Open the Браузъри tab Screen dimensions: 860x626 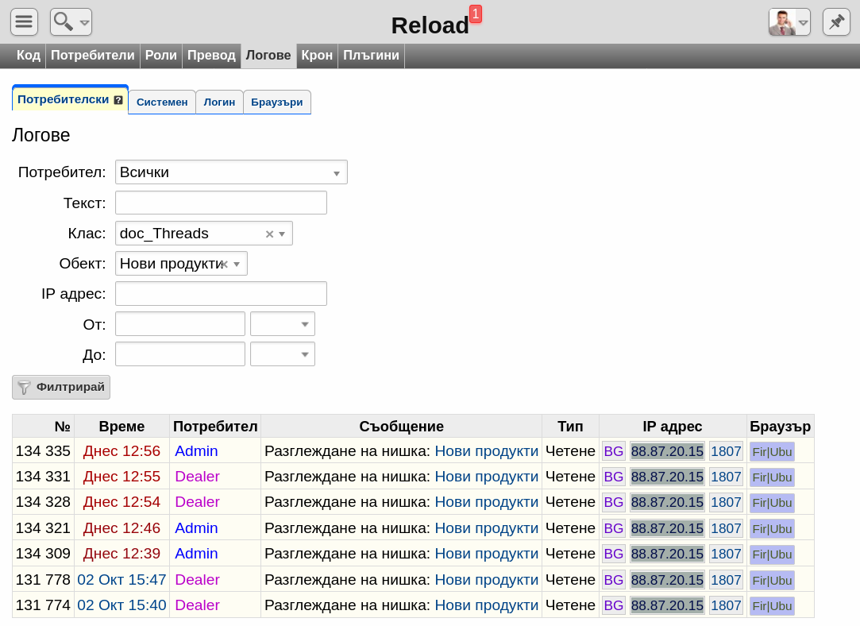[x=277, y=102]
